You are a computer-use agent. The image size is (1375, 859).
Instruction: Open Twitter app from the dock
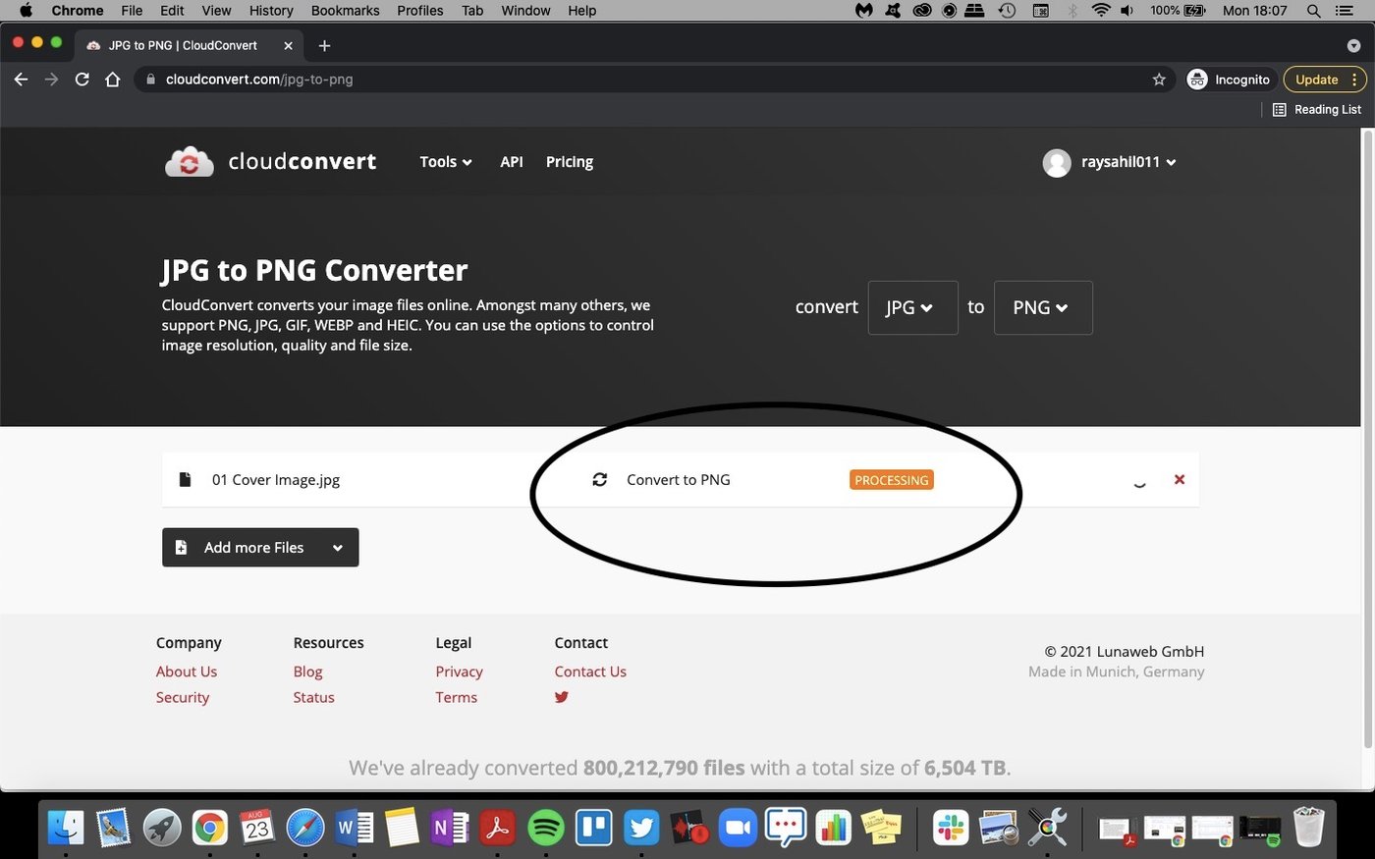click(x=641, y=828)
